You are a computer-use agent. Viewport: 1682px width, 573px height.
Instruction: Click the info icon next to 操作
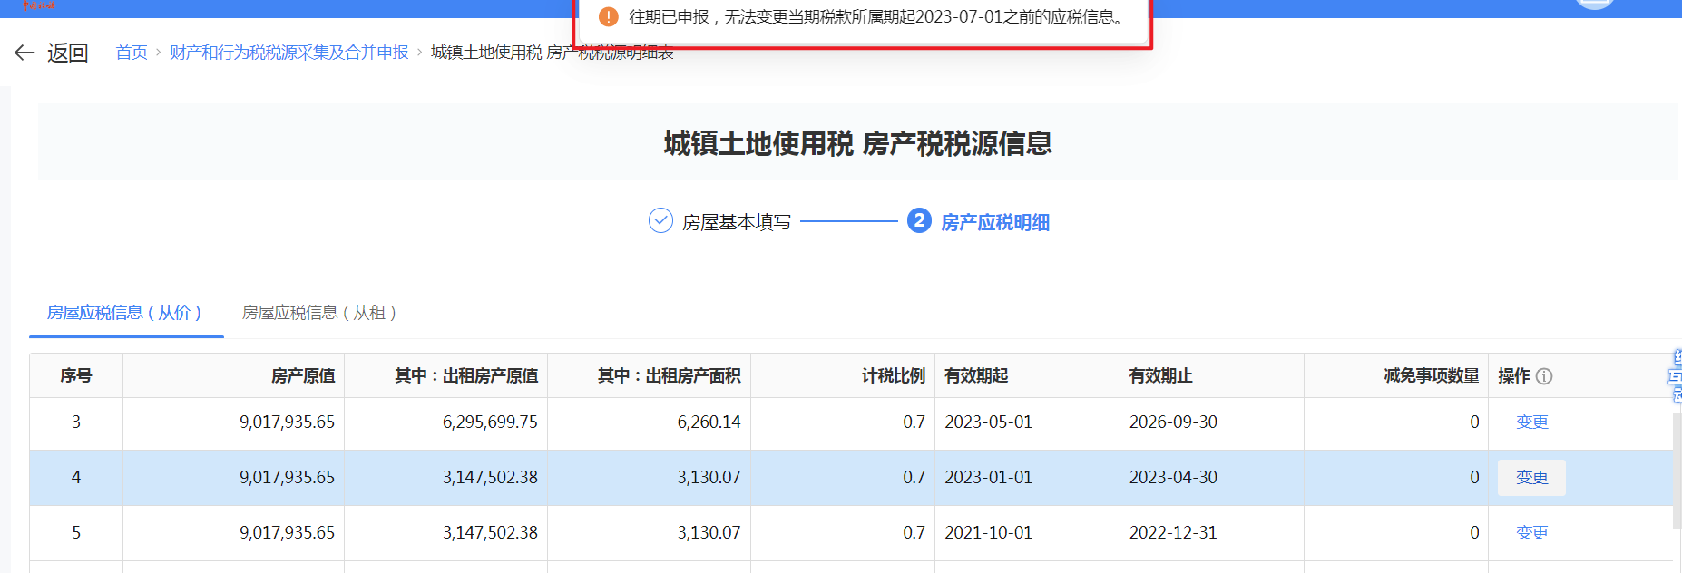click(1544, 376)
